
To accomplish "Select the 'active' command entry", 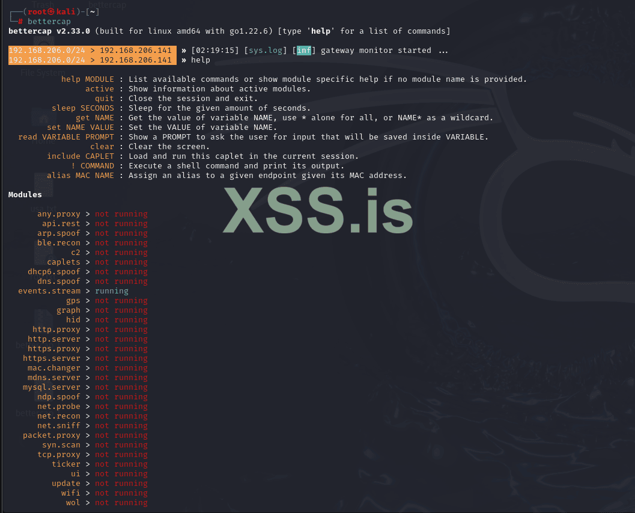I will tap(100, 89).
